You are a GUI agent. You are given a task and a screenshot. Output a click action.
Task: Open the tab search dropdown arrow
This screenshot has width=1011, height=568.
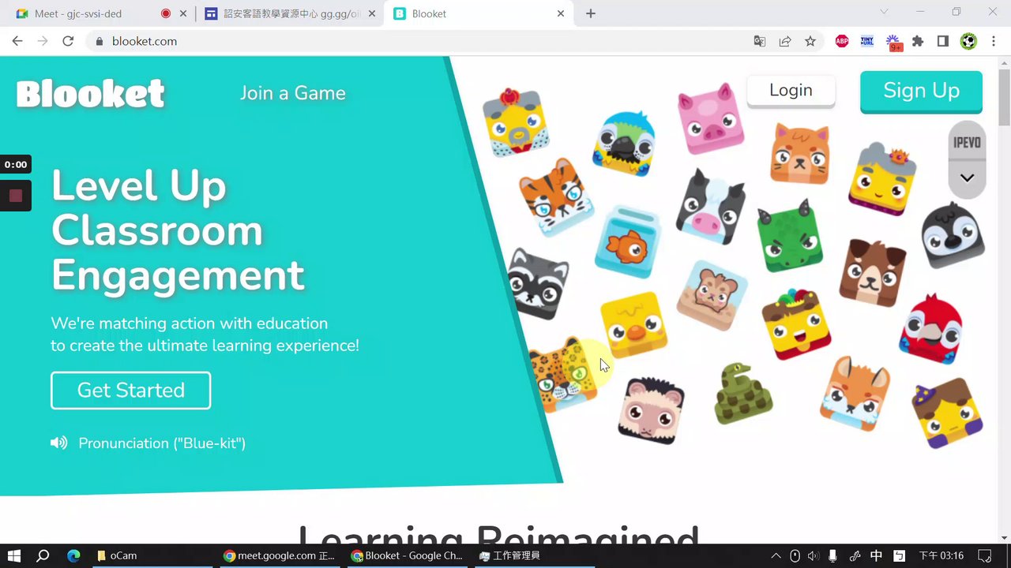(x=884, y=12)
